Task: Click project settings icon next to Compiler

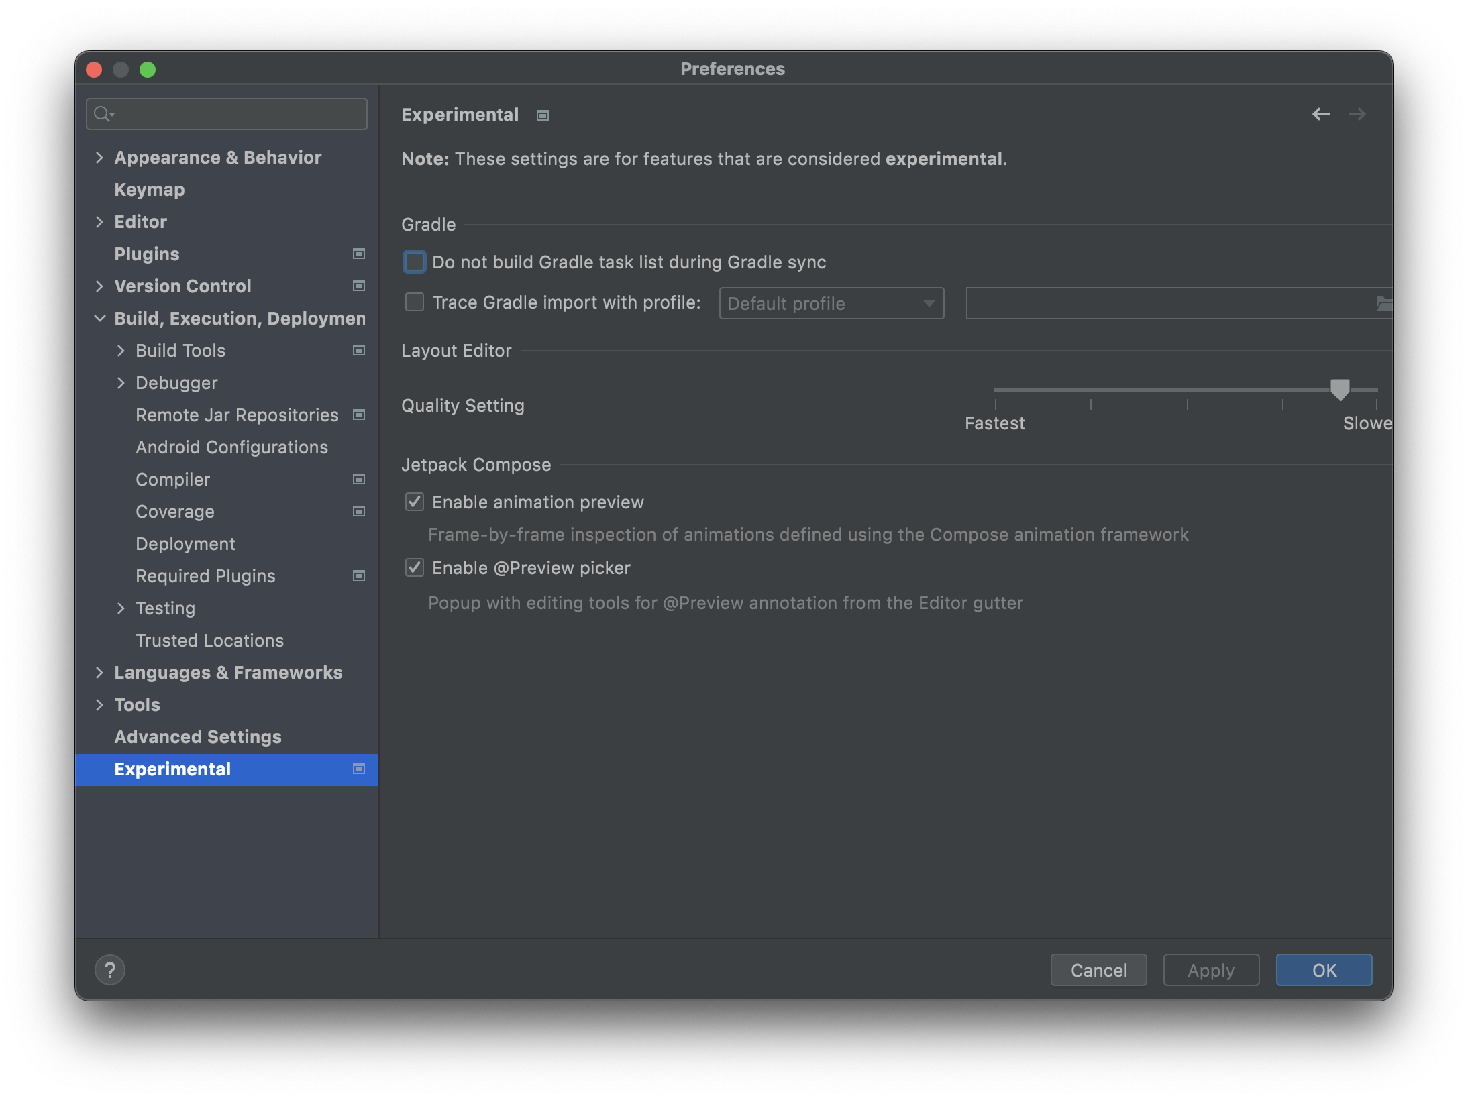Action: [x=359, y=479]
